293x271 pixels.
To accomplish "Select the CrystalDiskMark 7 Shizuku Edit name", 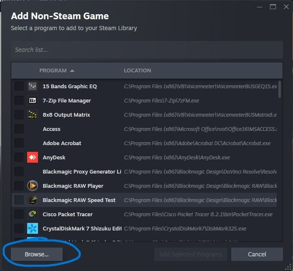I will coord(82,229).
